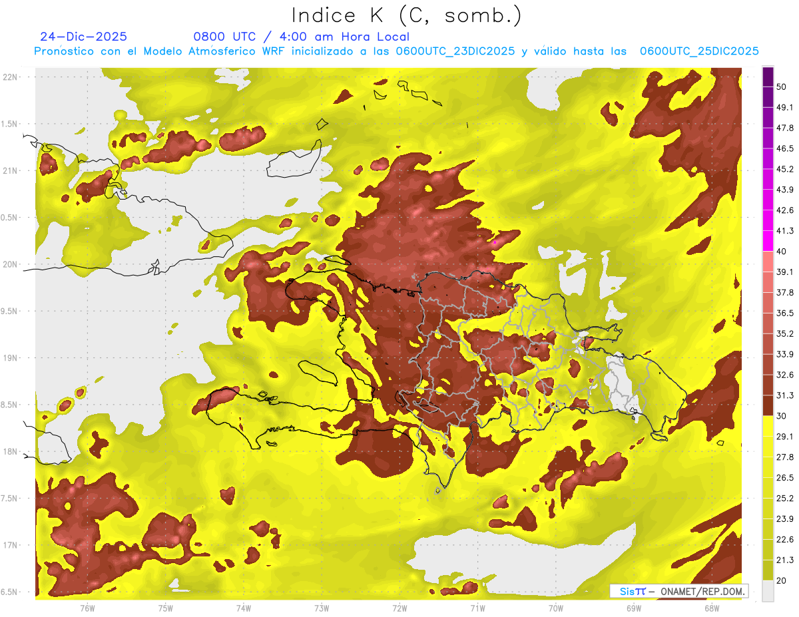Click the color bar label "40"

[x=782, y=252]
